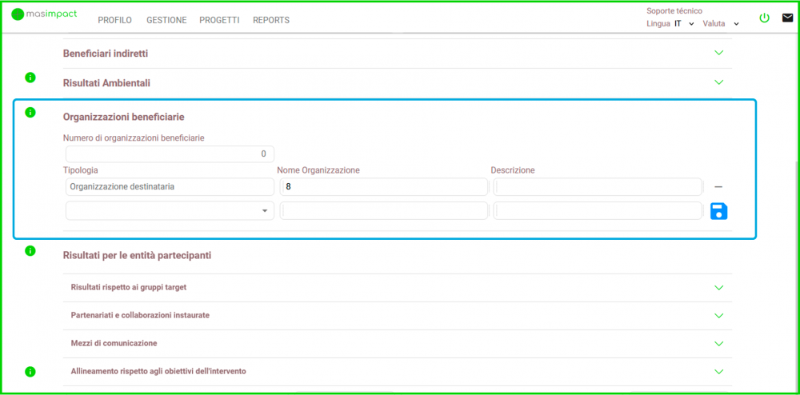The width and height of the screenshot is (800, 395).
Task: Click the Numero di organizzazioni beneficiarie field
Action: 170,154
